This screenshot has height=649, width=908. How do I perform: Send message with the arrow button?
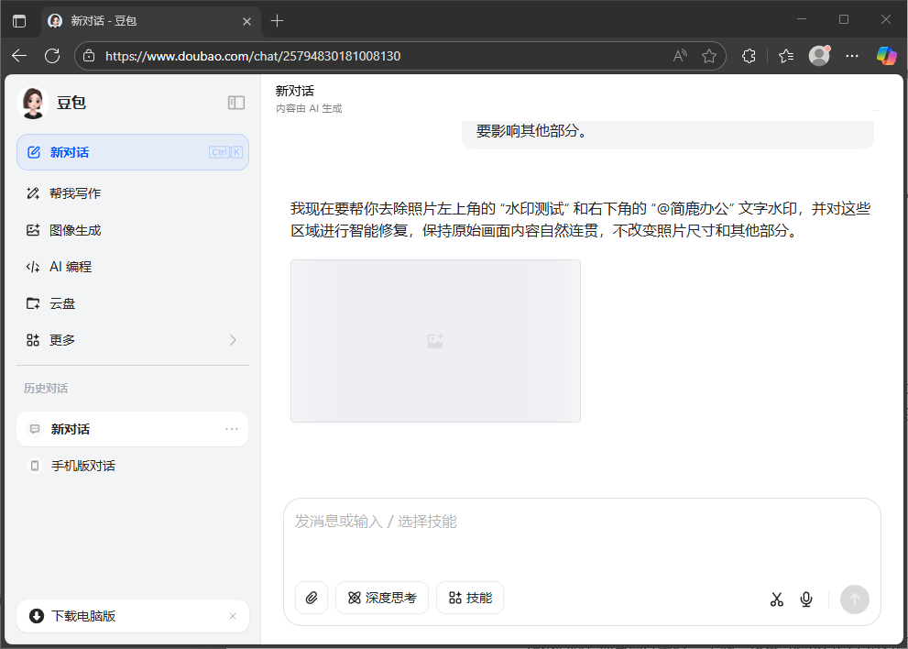pos(854,599)
